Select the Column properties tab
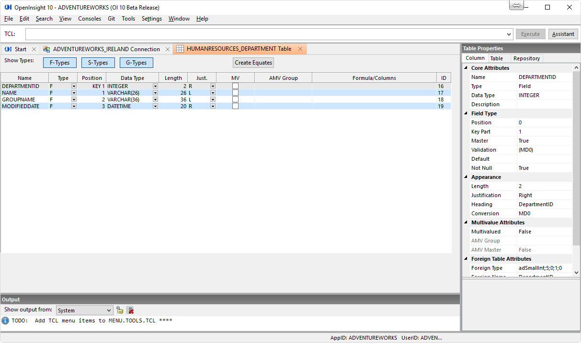 pos(475,58)
